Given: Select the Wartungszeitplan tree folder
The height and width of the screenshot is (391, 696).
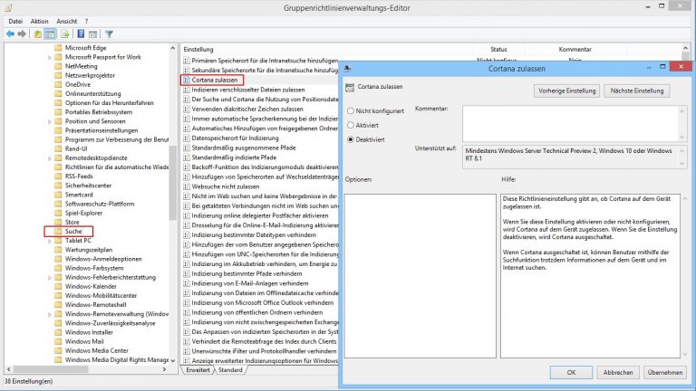Looking at the screenshot, I should click(x=89, y=250).
